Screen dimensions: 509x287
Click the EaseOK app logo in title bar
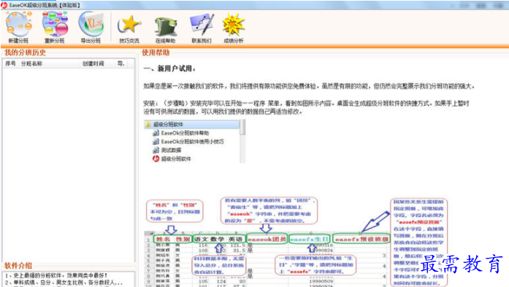(x=4, y=5)
